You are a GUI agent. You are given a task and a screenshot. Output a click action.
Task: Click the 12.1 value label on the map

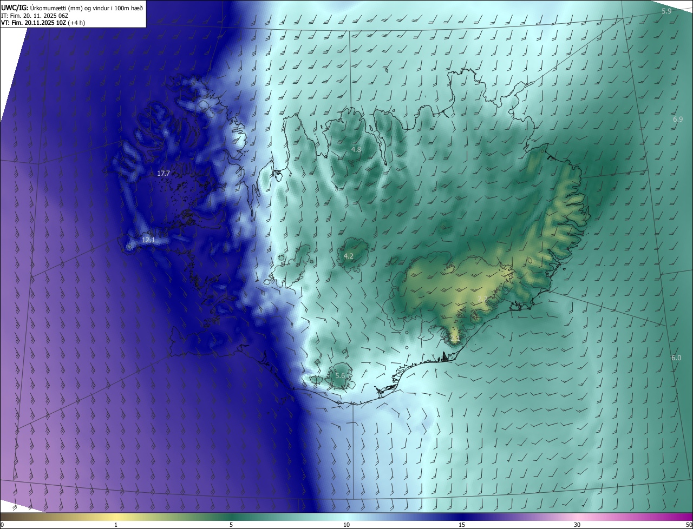point(148,240)
